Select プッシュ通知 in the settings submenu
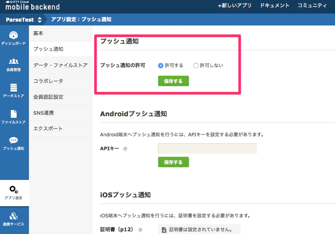The height and width of the screenshot is (234, 335). coord(60,49)
